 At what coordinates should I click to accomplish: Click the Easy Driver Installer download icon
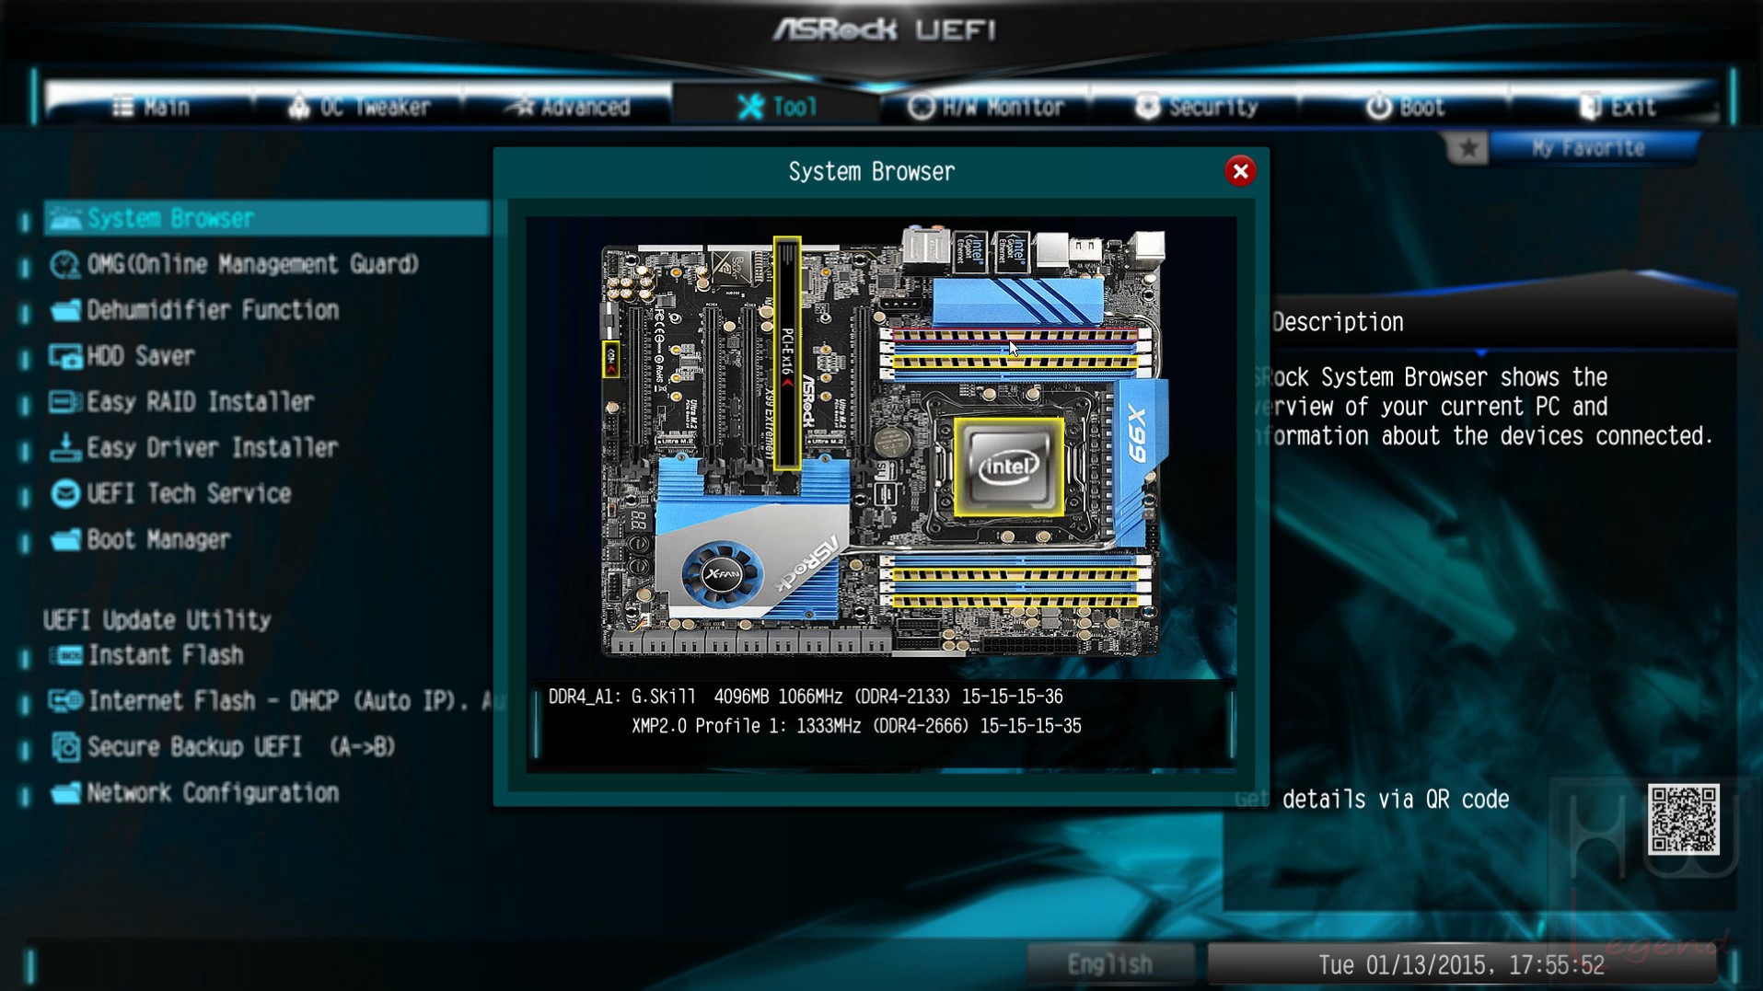pyautogui.click(x=65, y=448)
